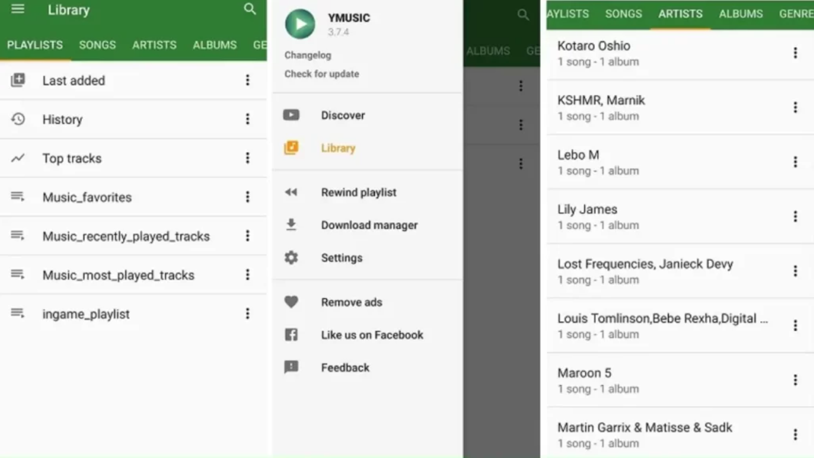814x458 pixels.
Task: Open Download manager from drawer
Action: (369, 225)
